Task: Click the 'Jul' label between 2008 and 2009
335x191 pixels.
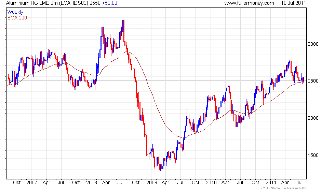Action: tap(120, 183)
